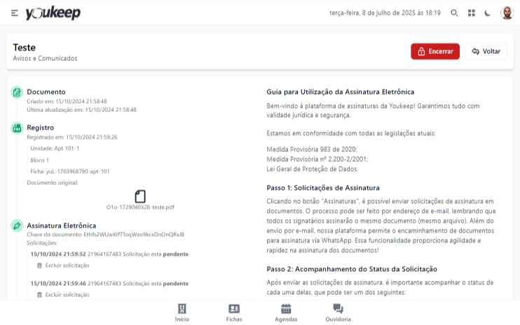Click 'Bloco 1' text
Viewport: 520px width, 325px height.
click(x=39, y=160)
